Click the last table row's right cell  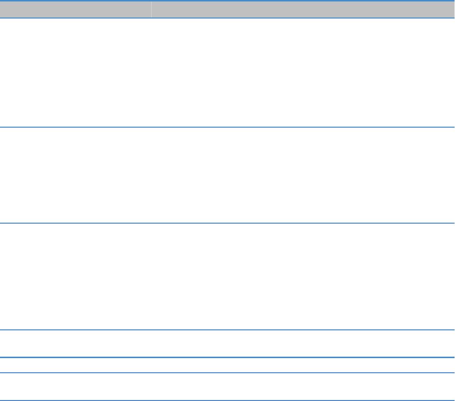303,387
